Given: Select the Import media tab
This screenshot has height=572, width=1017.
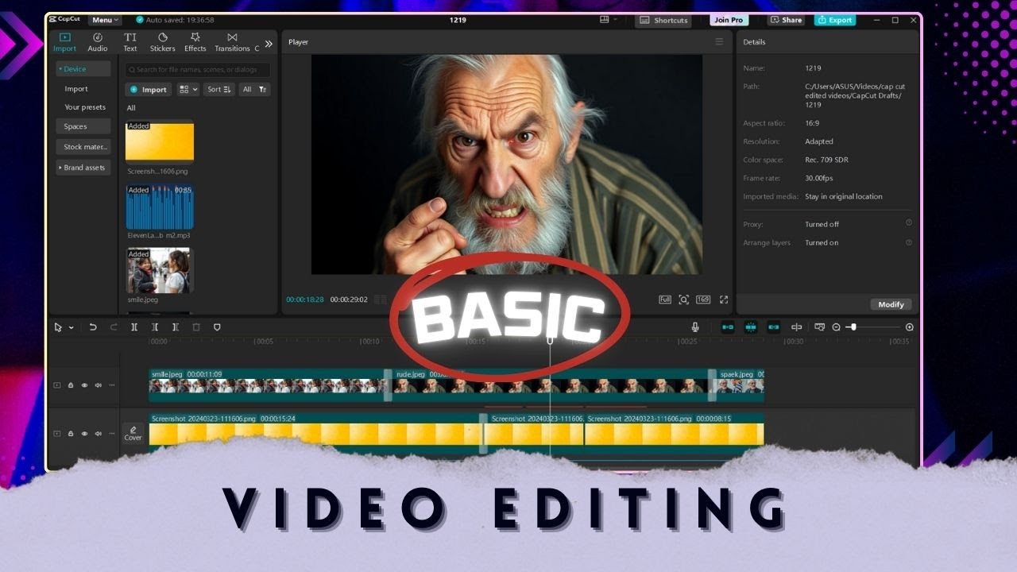Looking at the screenshot, I should tap(65, 42).
